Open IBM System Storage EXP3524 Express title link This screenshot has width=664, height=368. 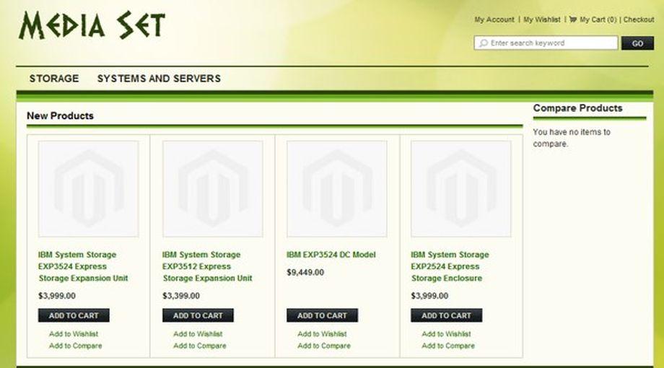click(83, 266)
